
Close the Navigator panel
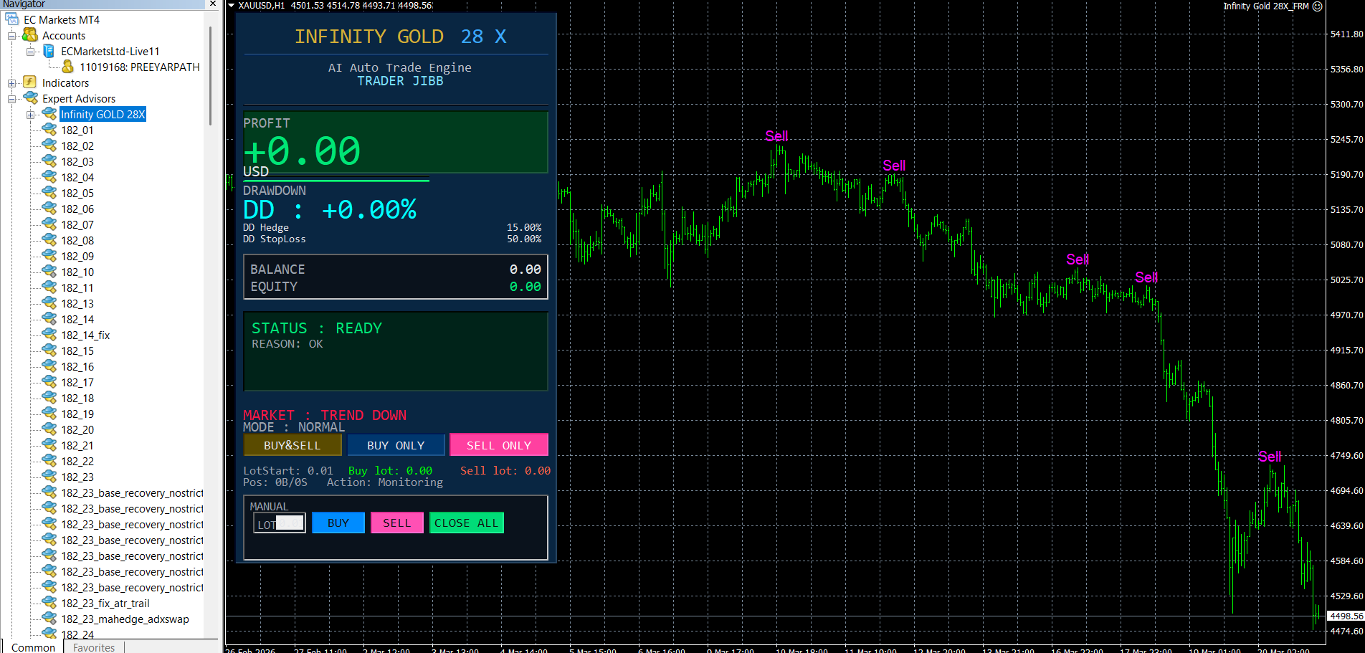pos(213,4)
